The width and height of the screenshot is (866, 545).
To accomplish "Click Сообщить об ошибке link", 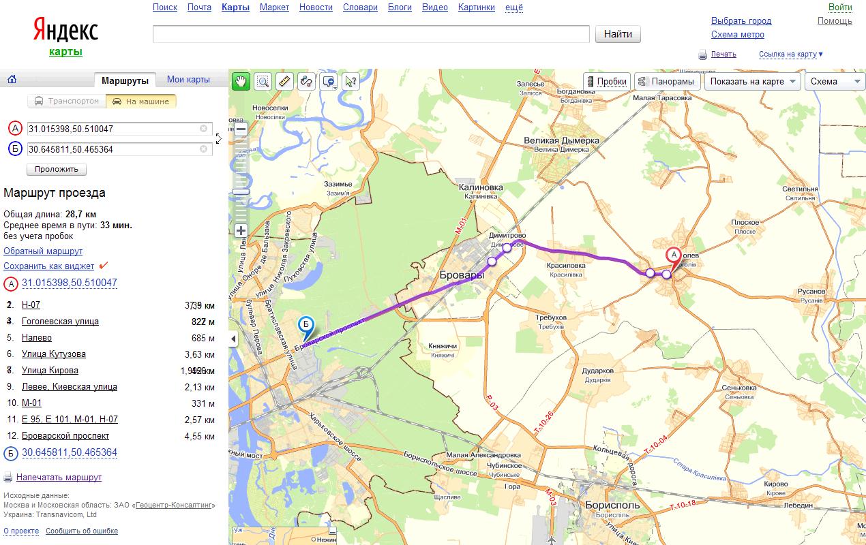I will [82, 531].
